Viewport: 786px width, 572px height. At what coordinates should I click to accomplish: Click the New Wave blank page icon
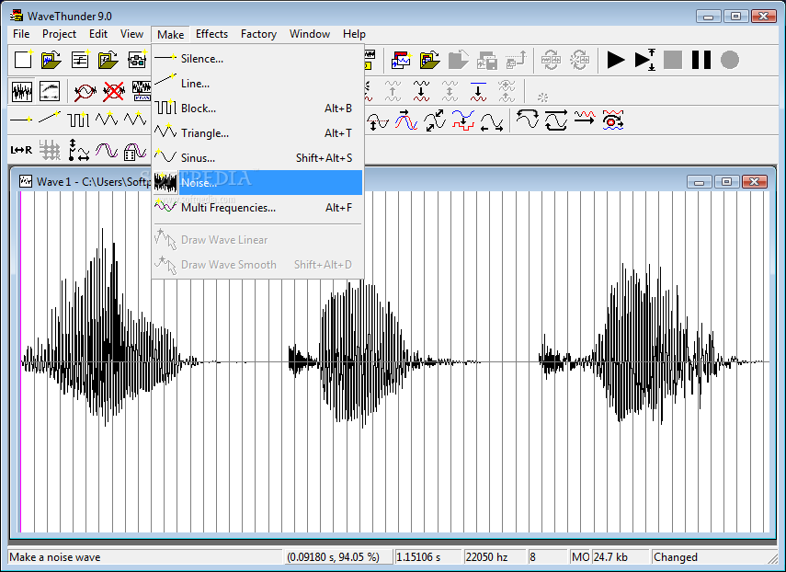(x=23, y=60)
